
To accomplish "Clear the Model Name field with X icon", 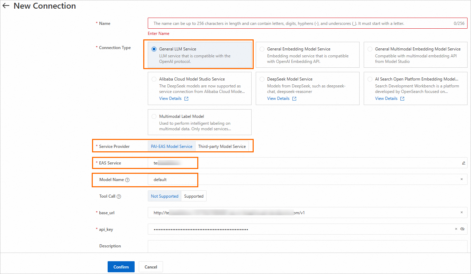I will tap(461, 180).
